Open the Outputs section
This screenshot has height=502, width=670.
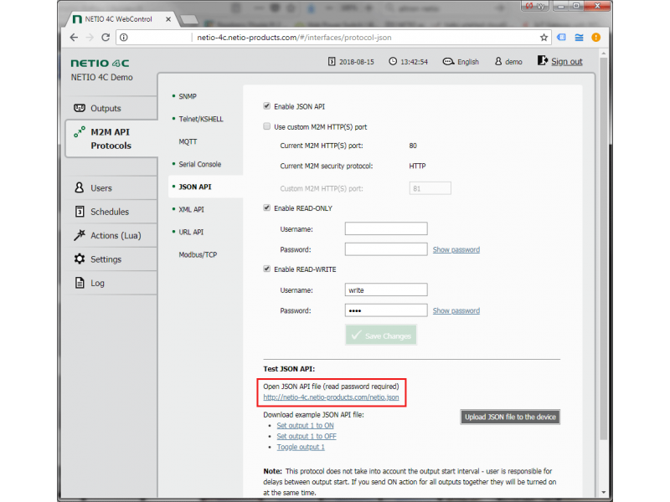click(x=111, y=108)
